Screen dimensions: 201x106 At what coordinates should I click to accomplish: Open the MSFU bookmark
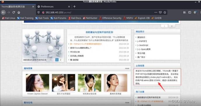click(128, 18)
